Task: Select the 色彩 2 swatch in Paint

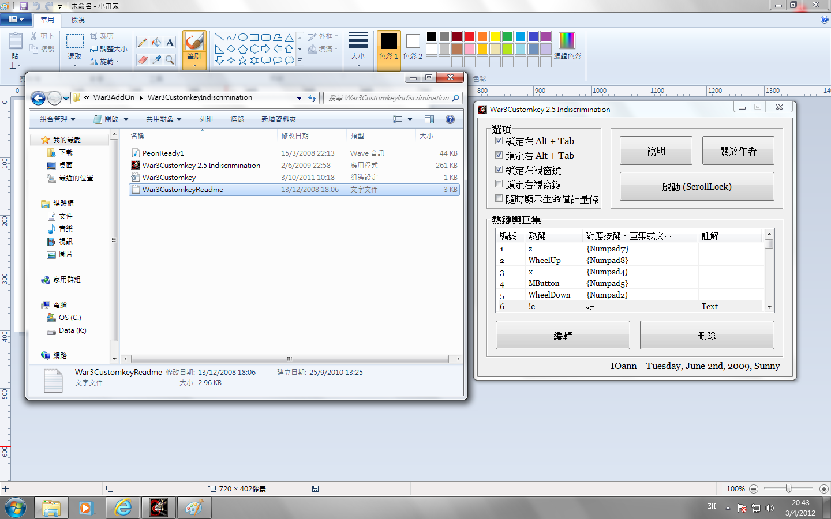Action: point(413,46)
